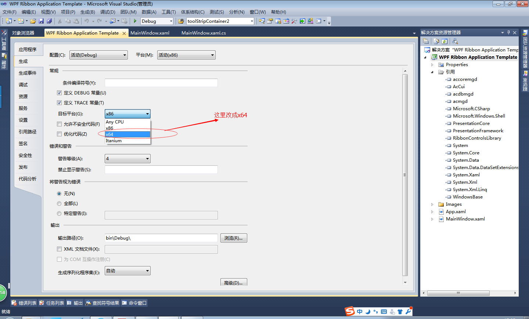Click the properties page vertical scrollbar

coord(405,175)
